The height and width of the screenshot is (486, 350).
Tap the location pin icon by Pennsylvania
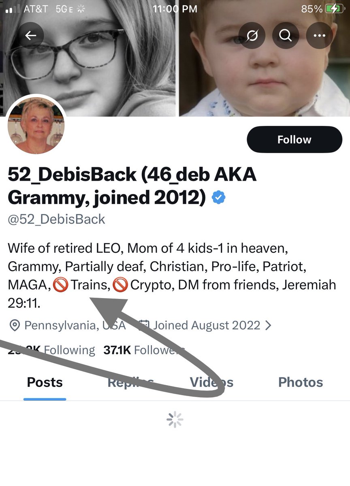tap(15, 325)
